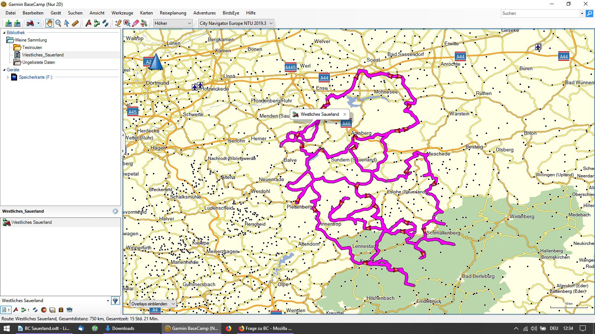
Task: Open the City Navigator Europe map dropdown
Action: (236, 23)
